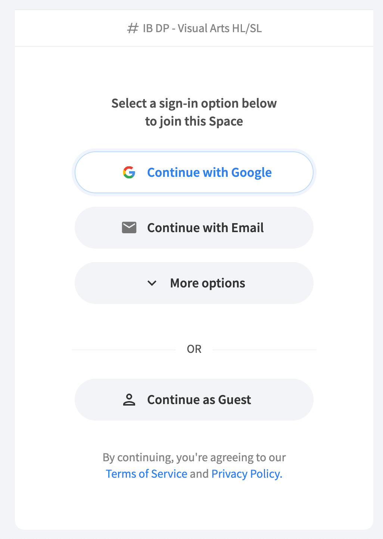Open the Terms of Service link
Image resolution: width=383 pixels, height=539 pixels.
tap(146, 474)
